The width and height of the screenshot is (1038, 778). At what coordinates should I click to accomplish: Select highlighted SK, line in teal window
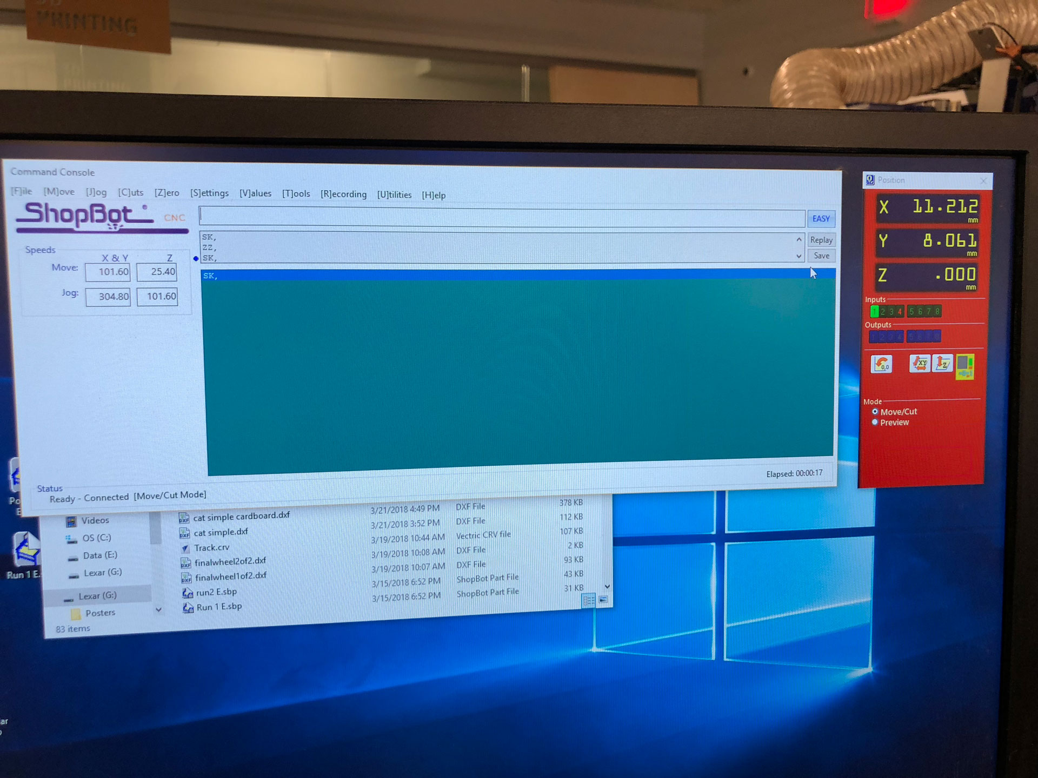click(518, 274)
